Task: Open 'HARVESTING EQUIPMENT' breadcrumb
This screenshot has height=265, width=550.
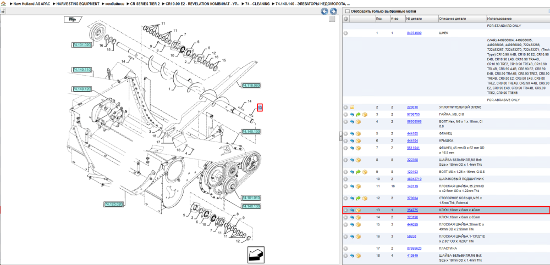Action: (x=77, y=3)
